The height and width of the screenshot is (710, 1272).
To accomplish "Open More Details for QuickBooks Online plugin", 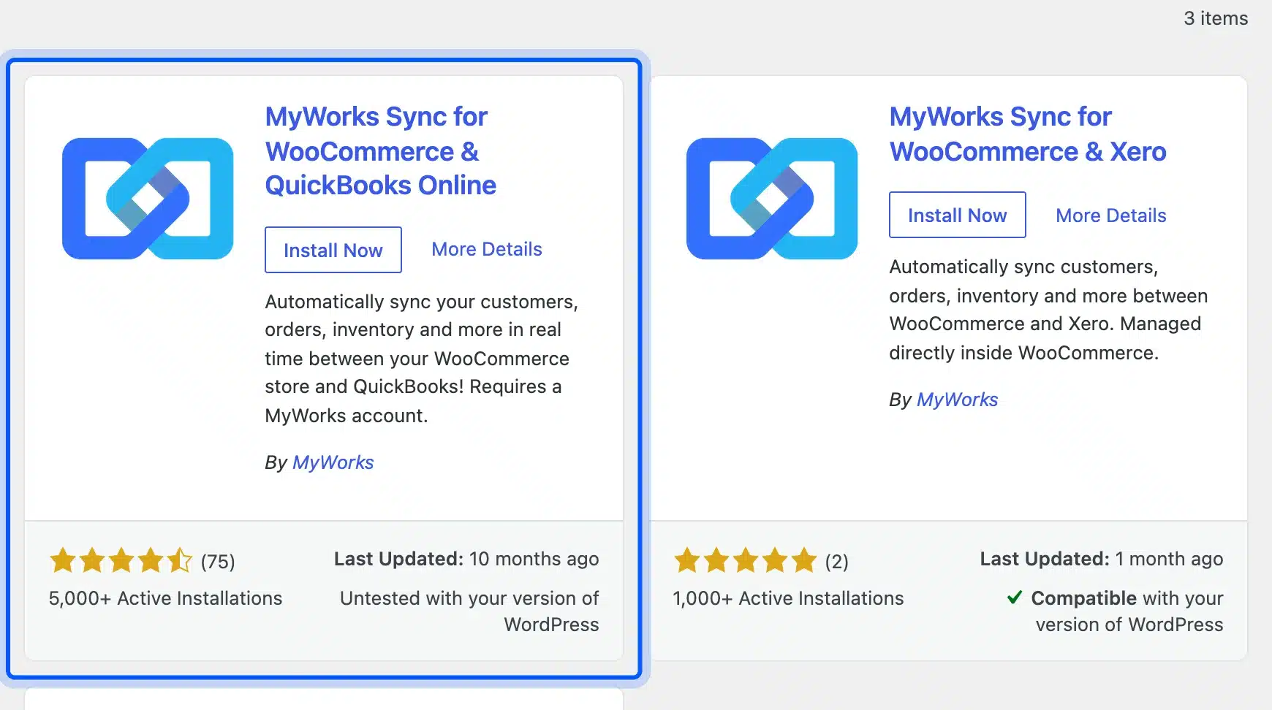I will tap(487, 249).
